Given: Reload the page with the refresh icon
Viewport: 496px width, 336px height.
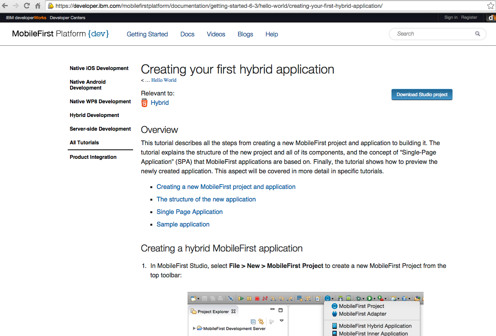Looking at the screenshot, I should pos(27,6).
